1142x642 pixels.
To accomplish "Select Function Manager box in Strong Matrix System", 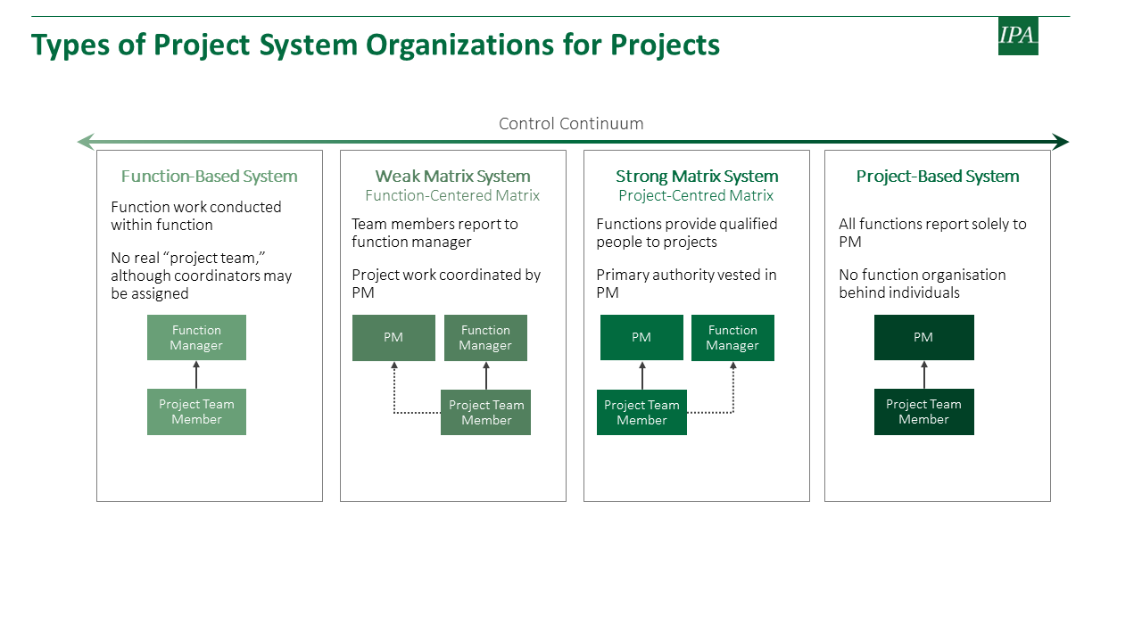I will [x=732, y=338].
